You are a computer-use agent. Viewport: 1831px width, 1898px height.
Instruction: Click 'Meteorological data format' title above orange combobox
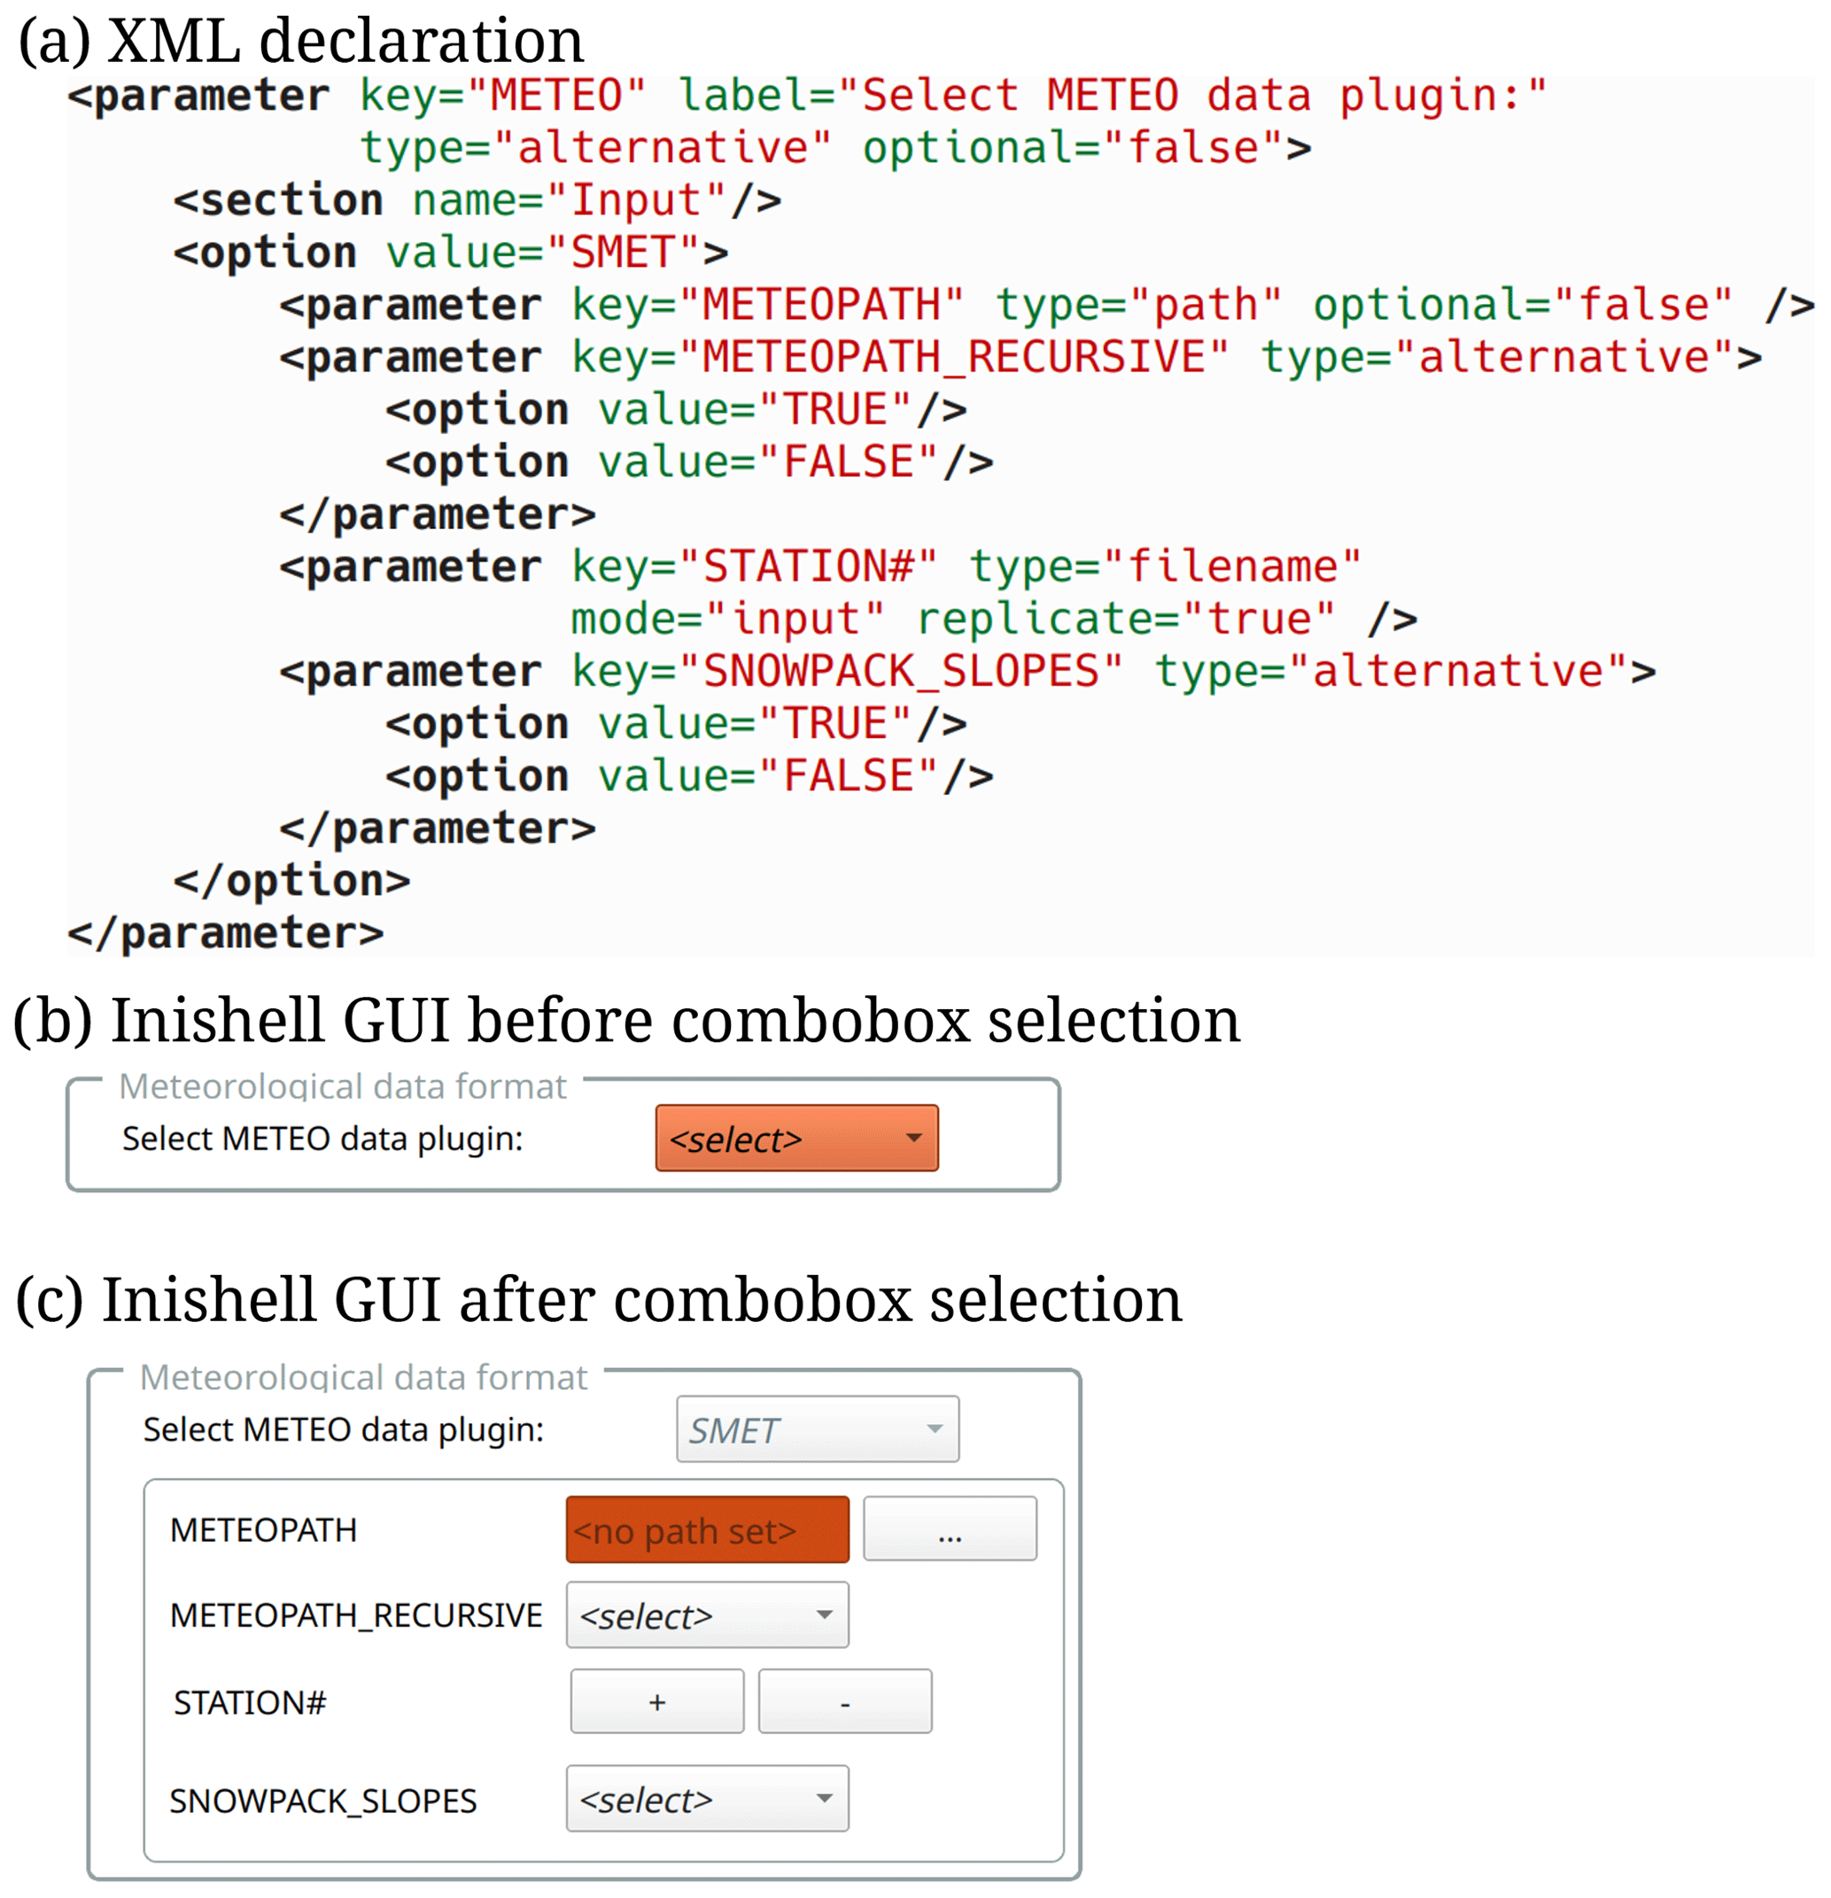342,1086
